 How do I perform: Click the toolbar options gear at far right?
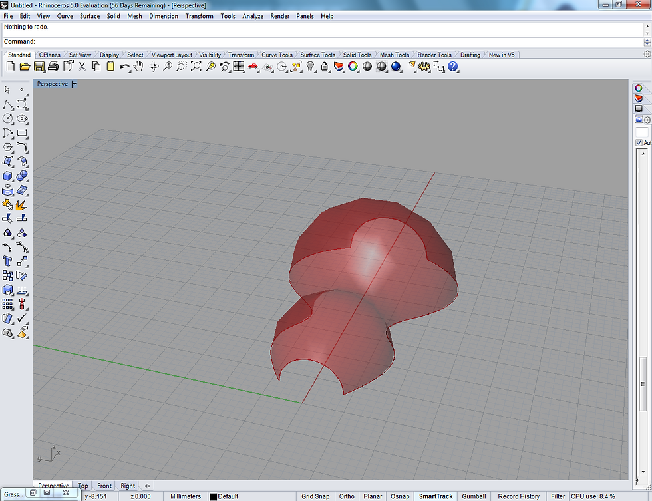pyautogui.click(x=647, y=55)
